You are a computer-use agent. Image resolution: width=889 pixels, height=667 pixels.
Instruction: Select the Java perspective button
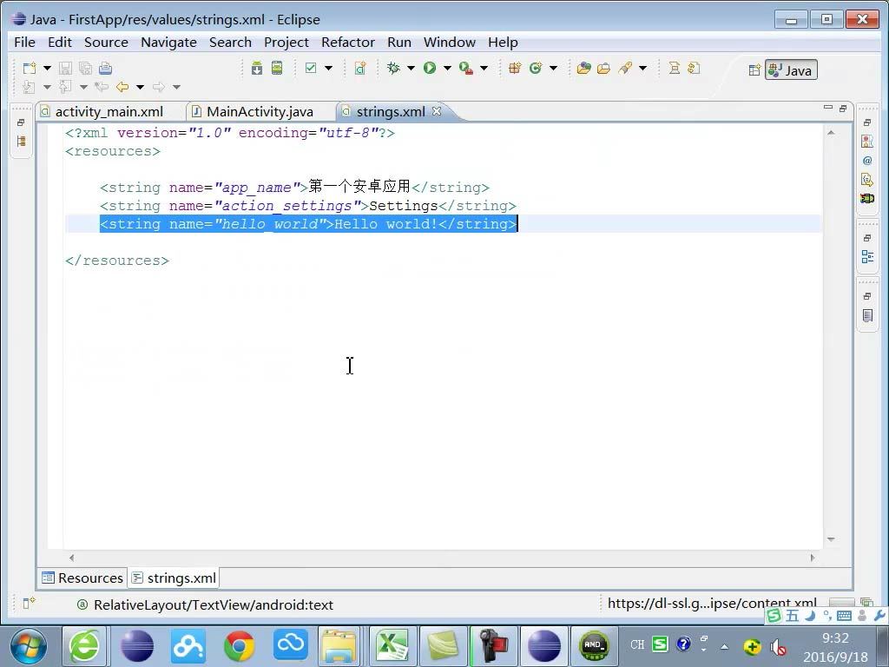[791, 69]
